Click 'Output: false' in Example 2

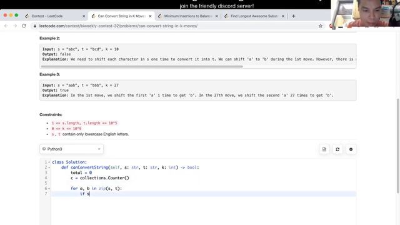(56, 54)
